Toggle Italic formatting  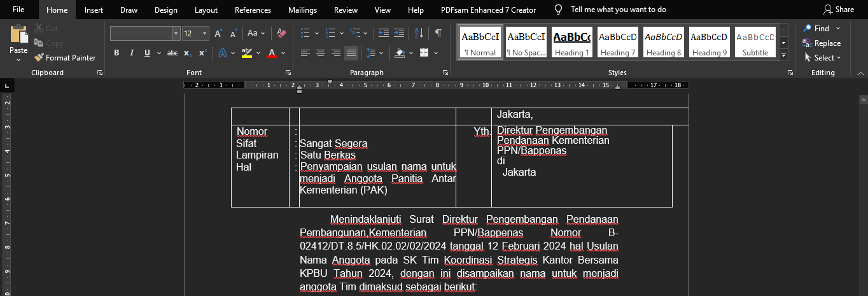tap(132, 53)
